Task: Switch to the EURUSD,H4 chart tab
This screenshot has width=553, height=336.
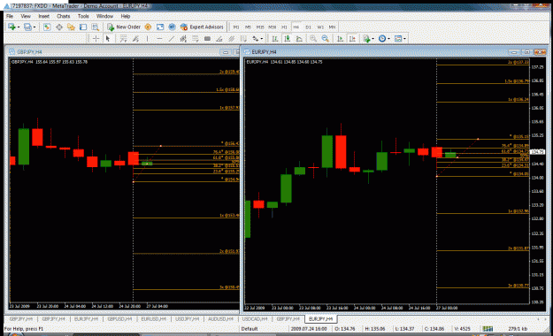Action: [153, 319]
